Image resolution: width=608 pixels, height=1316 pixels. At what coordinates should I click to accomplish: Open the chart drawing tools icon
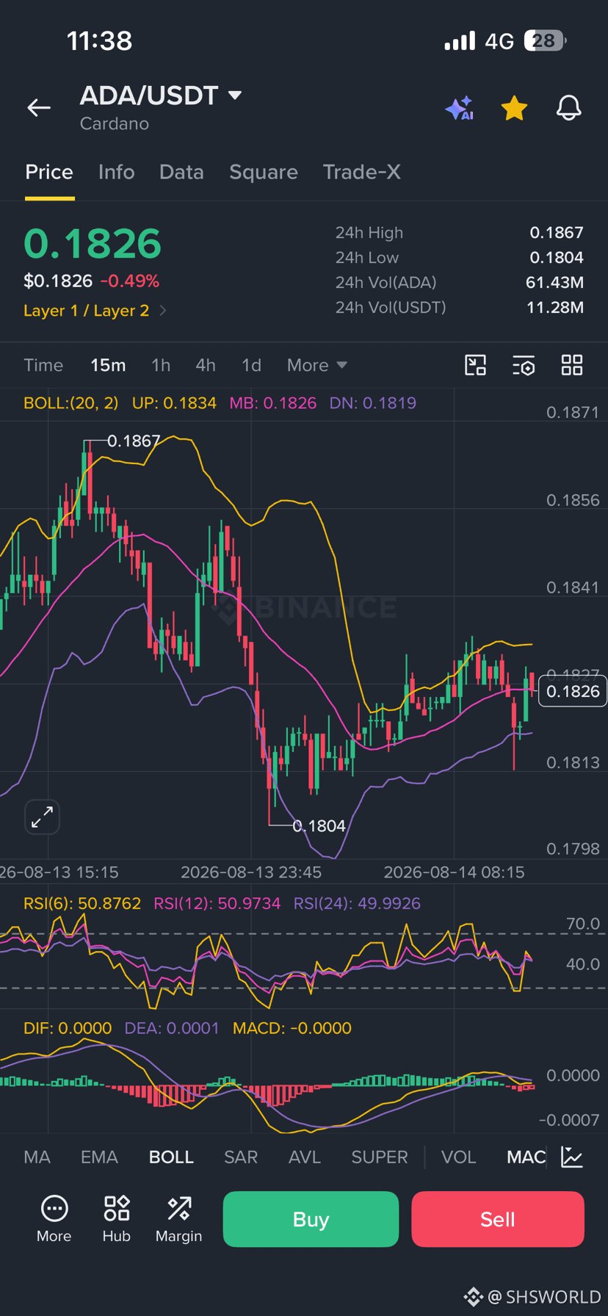[x=476, y=365]
